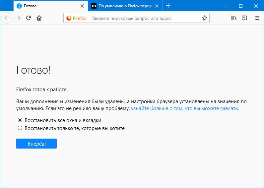
Task: Close the Firefox window
Action: (256, 6)
